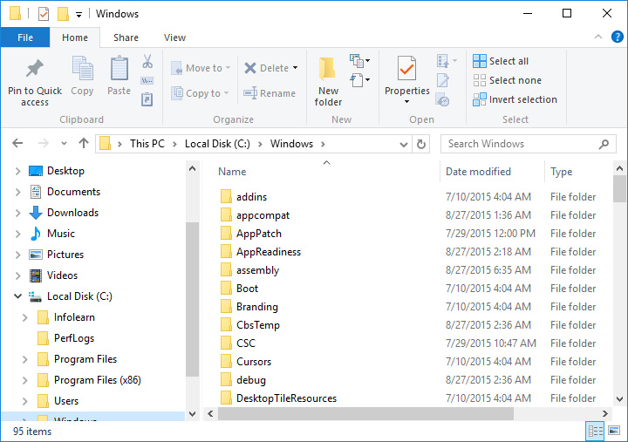Click Pin to Quick access icon

click(34, 69)
